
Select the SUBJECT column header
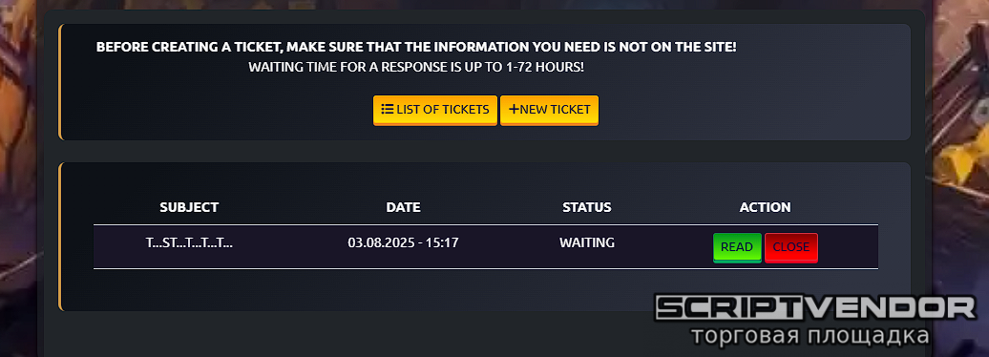(x=189, y=207)
